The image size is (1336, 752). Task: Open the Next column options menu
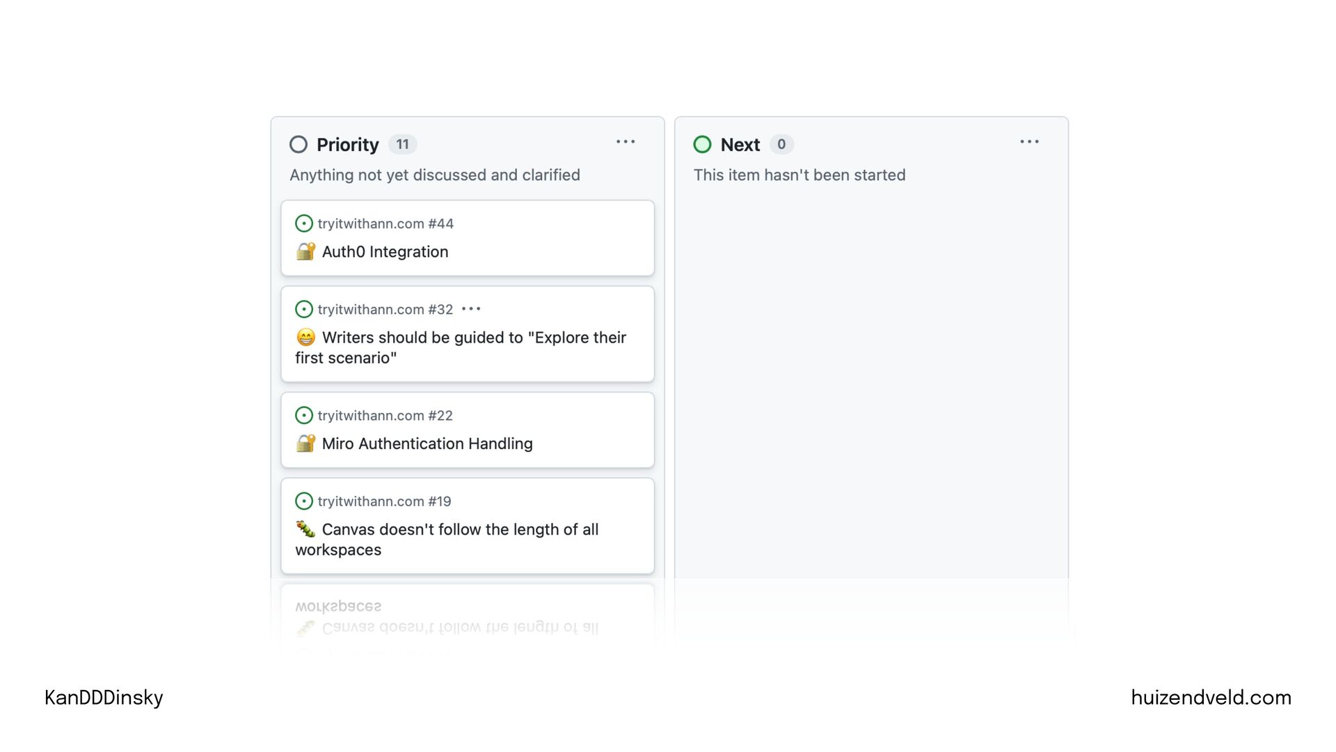(1029, 142)
